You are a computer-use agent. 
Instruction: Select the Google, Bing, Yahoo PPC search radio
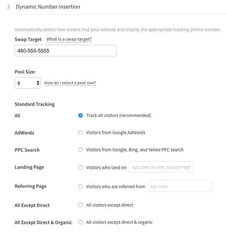coord(81,150)
